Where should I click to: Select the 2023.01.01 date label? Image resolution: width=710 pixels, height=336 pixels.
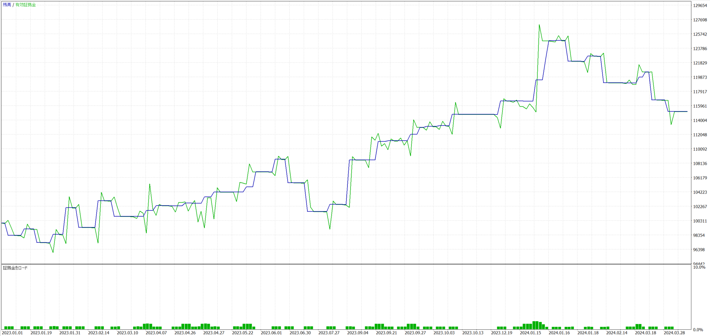[x=12, y=333]
